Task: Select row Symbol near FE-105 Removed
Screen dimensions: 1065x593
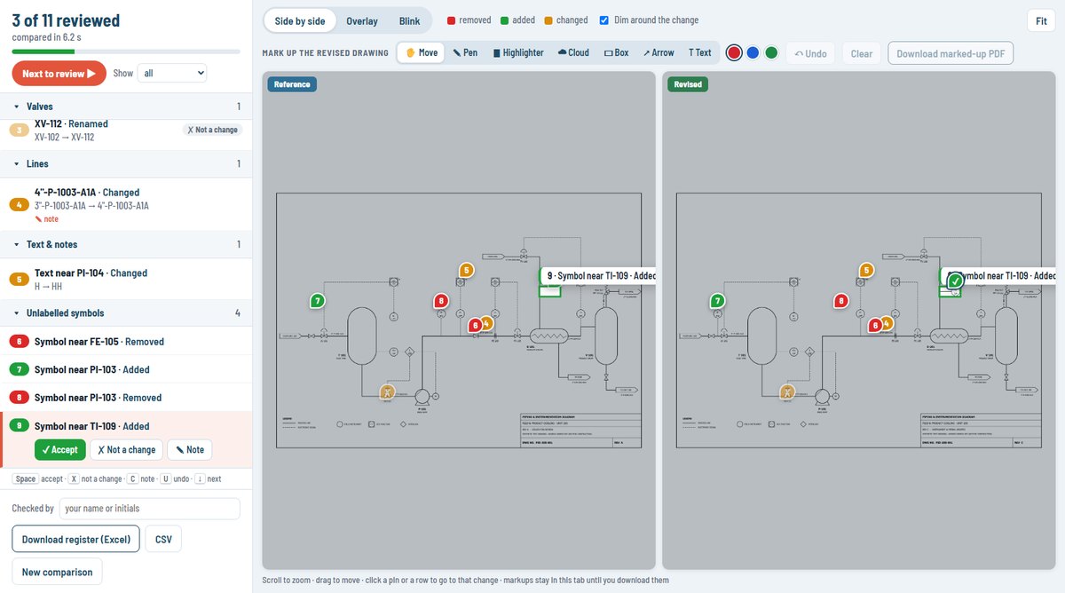Action: click(126, 342)
